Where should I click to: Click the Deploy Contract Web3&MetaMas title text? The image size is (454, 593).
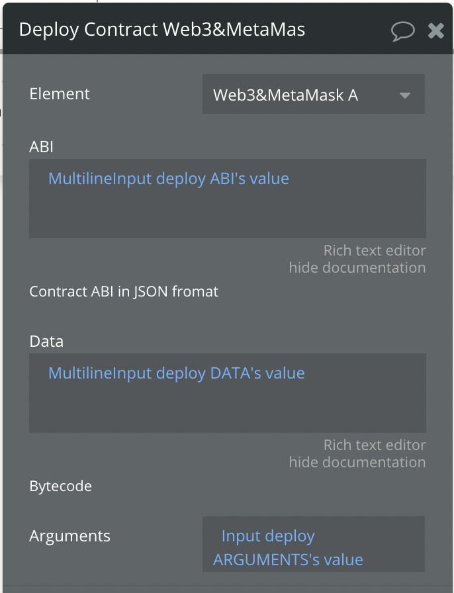[162, 30]
